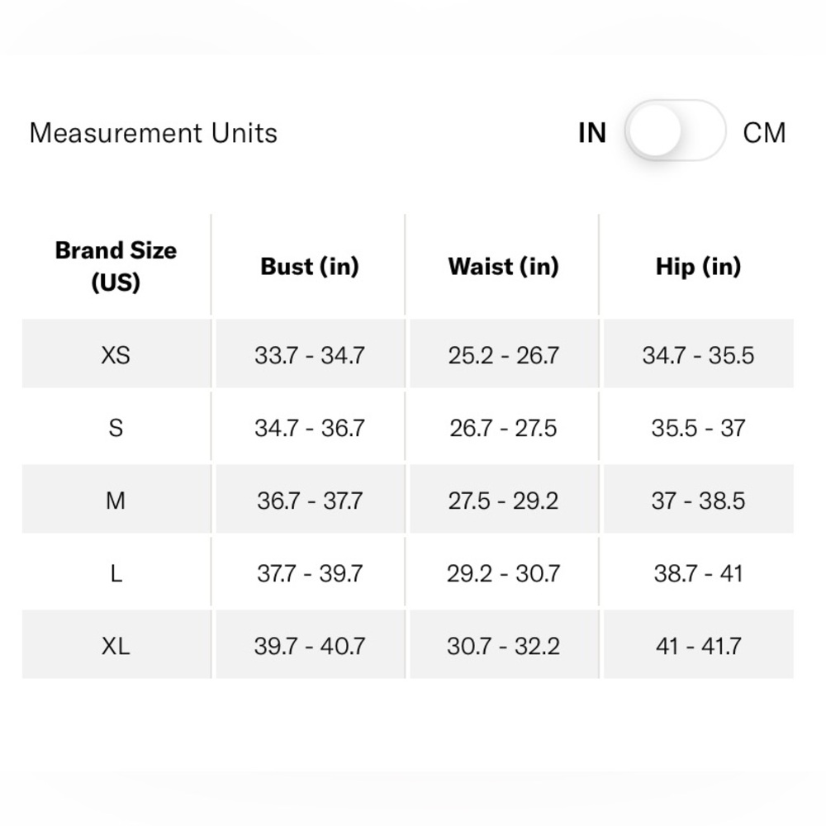Click the Bust (in) column header
The image size is (826, 826).
point(310,267)
